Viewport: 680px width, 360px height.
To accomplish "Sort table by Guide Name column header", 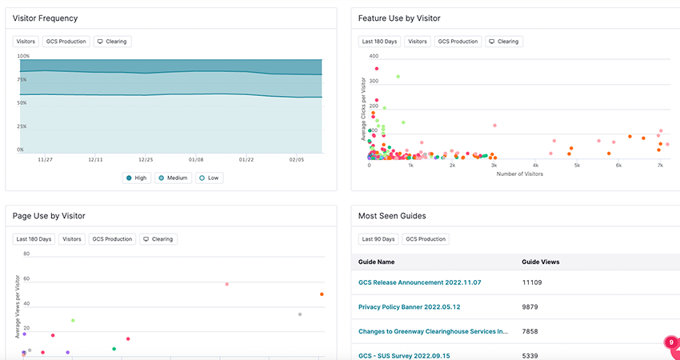I will 377,262.
